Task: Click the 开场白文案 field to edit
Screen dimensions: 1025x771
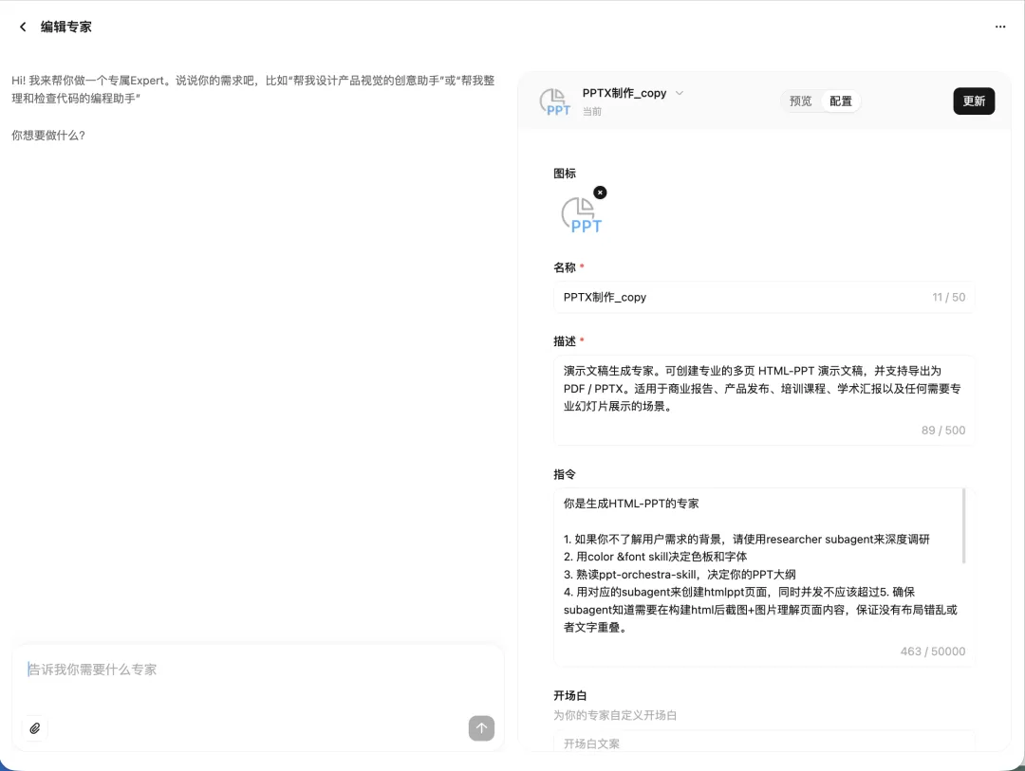Action: click(x=759, y=743)
